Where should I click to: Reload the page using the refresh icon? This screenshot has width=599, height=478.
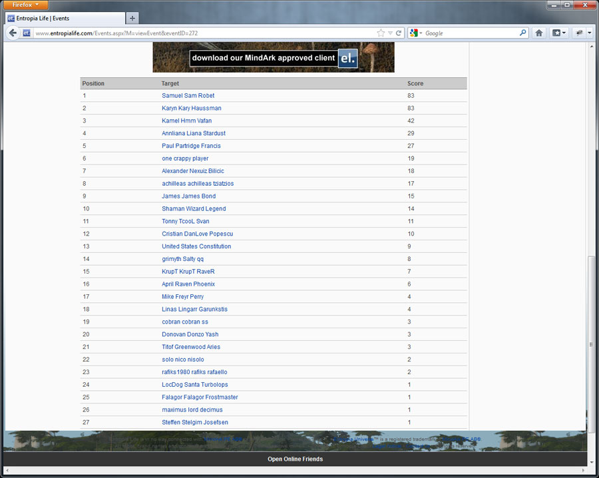tap(399, 33)
